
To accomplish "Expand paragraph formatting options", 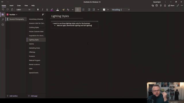I will [x=98, y=10].
